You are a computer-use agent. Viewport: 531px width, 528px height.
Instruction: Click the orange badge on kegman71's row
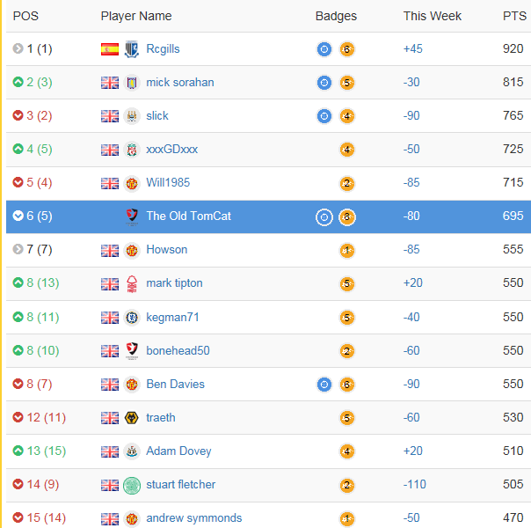pos(347,317)
